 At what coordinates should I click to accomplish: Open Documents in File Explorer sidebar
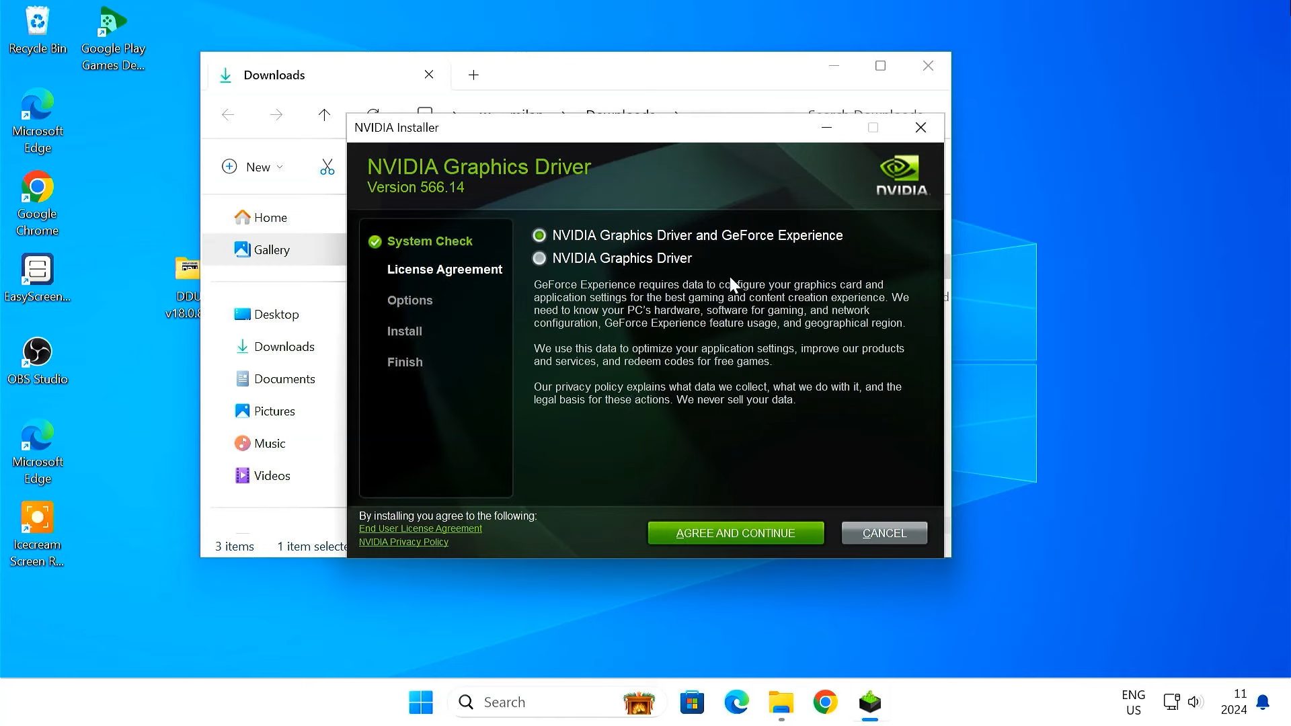click(275, 379)
